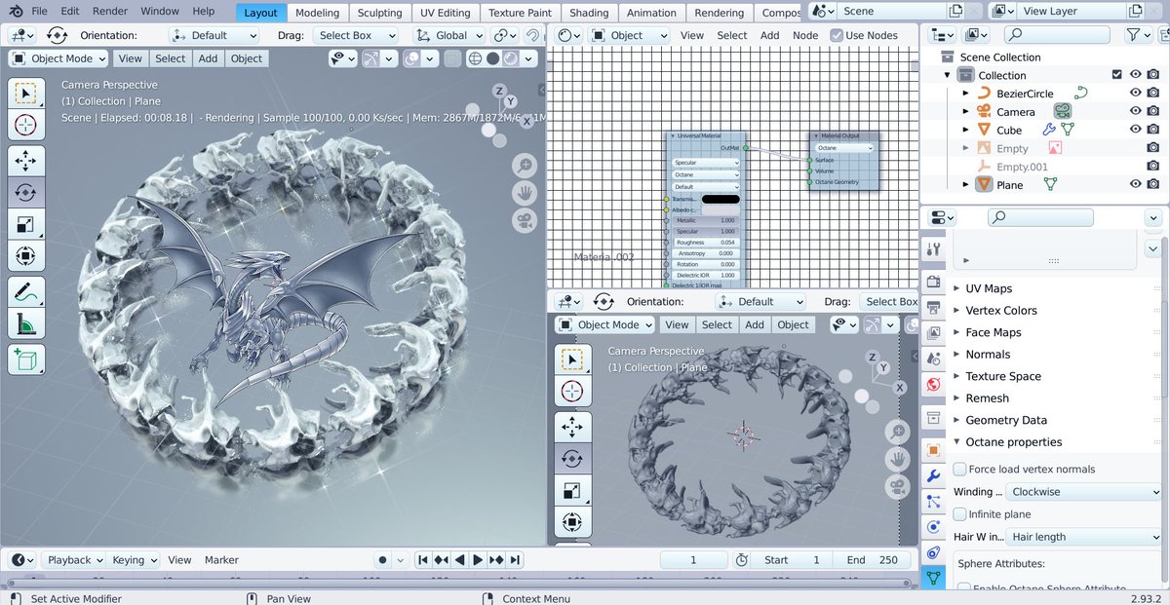Image resolution: width=1170 pixels, height=605 pixels.
Task: Select the Scale tool in left viewport
Action: click(26, 225)
